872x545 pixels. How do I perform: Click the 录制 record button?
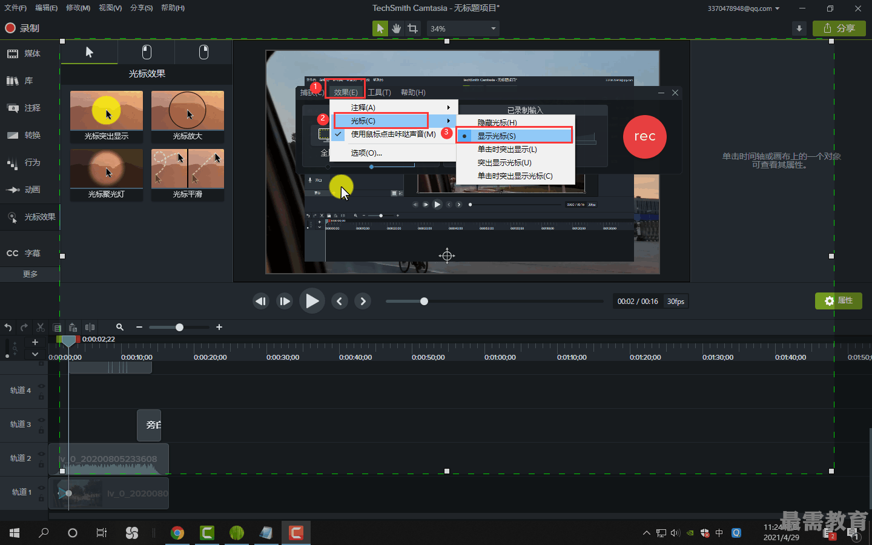(x=22, y=28)
